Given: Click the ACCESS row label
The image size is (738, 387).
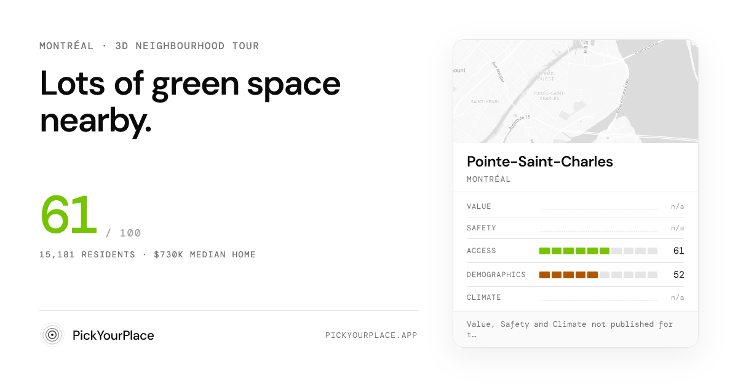Looking at the screenshot, I should click(x=482, y=251).
